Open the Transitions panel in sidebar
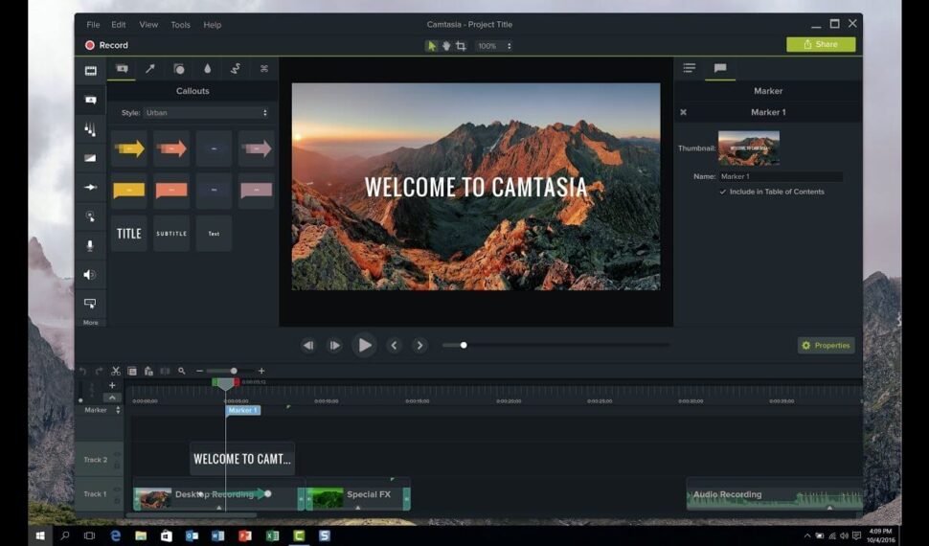Image resolution: width=929 pixels, height=546 pixels. [x=90, y=158]
